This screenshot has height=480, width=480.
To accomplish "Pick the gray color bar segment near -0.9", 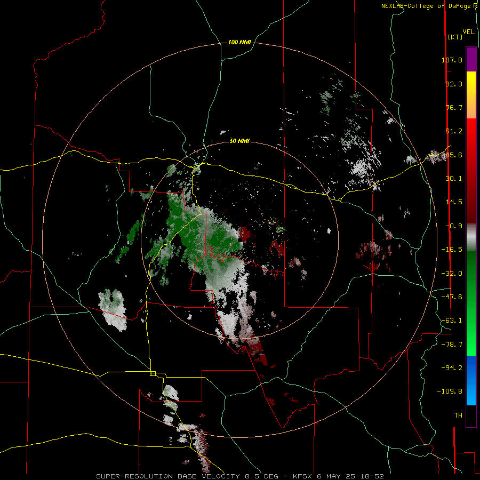I will click(471, 237).
